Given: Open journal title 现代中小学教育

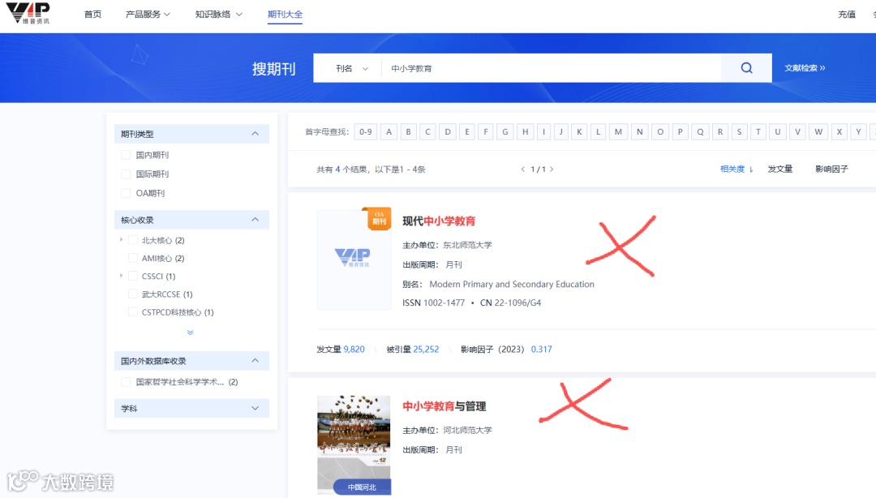Looking at the screenshot, I should point(439,221).
